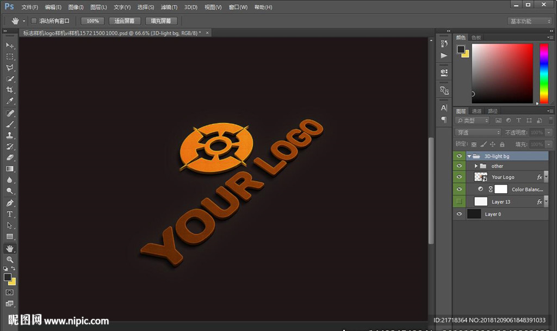Open the 基本功能 workspace dropdown
The height and width of the screenshot is (331, 557).
pyautogui.click(x=530, y=21)
